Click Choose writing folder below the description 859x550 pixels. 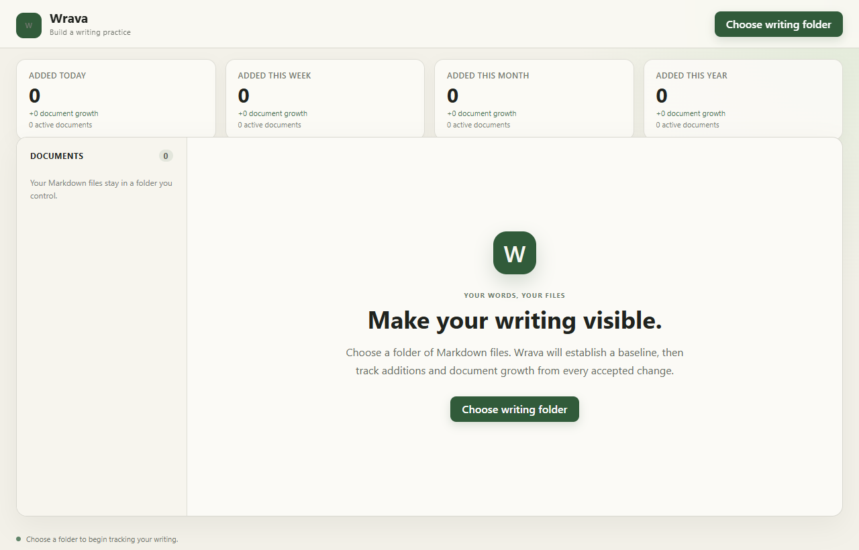[x=515, y=409]
